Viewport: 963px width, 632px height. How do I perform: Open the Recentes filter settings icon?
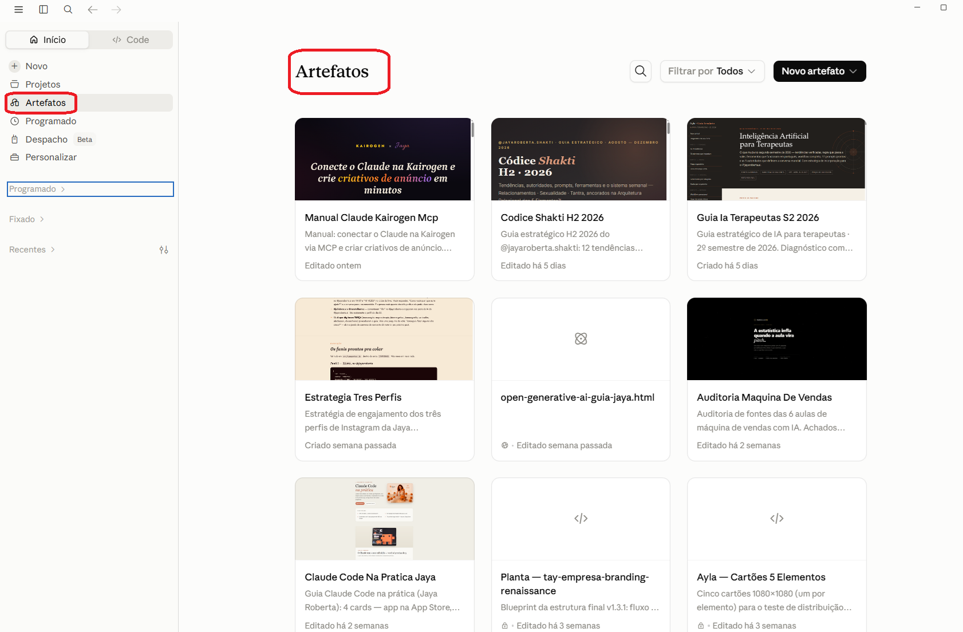tap(164, 250)
